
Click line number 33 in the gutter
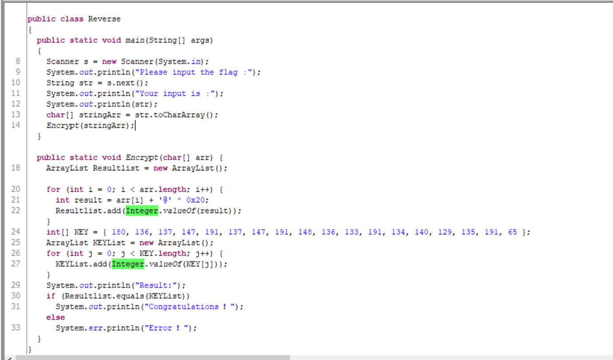[16, 328]
